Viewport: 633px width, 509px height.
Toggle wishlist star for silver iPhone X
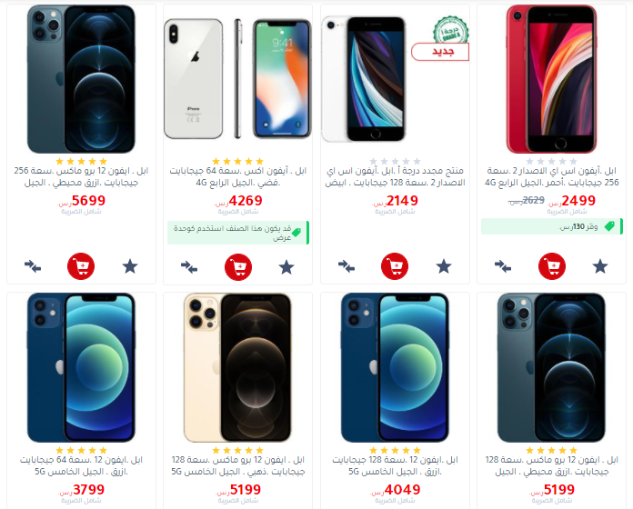(x=286, y=267)
